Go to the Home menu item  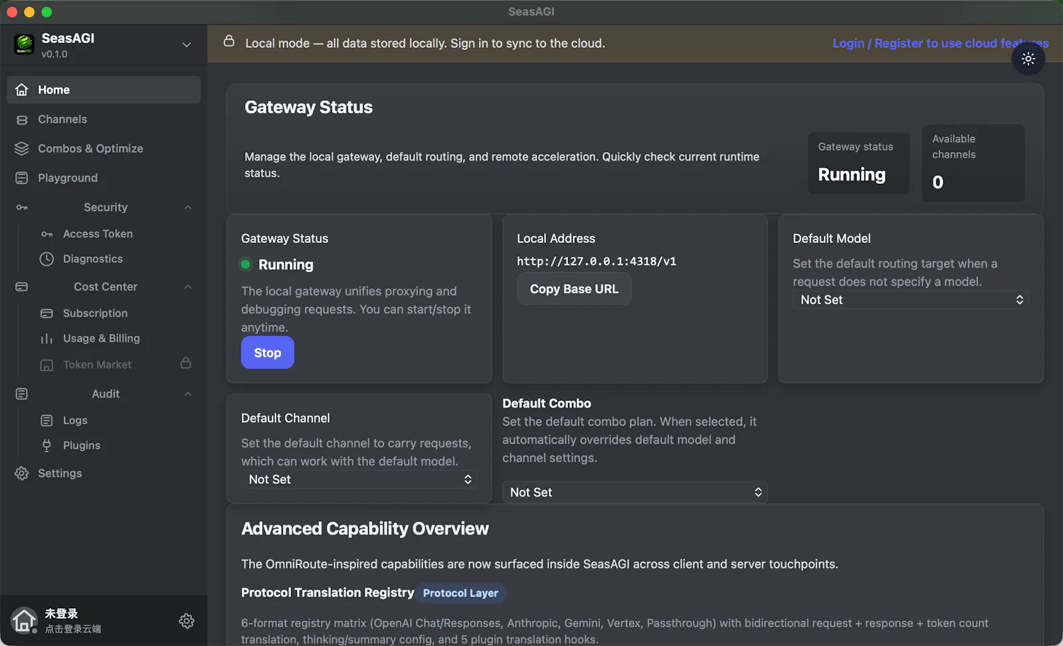point(104,90)
